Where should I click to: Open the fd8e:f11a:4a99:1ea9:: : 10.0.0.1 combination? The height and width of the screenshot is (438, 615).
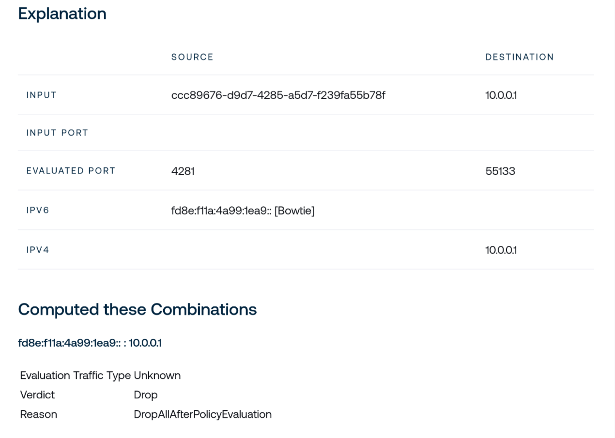point(90,343)
